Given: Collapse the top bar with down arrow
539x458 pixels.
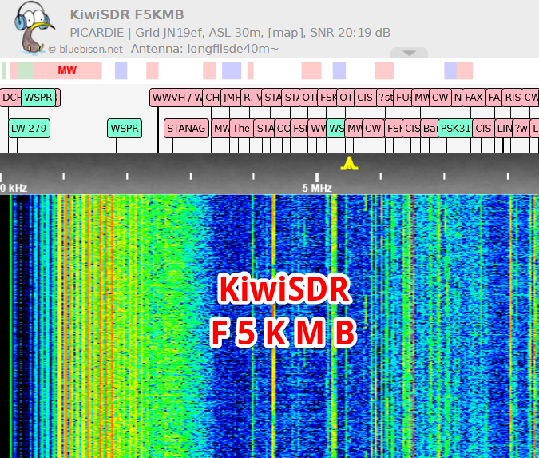Looking at the screenshot, I should [409, 53].
